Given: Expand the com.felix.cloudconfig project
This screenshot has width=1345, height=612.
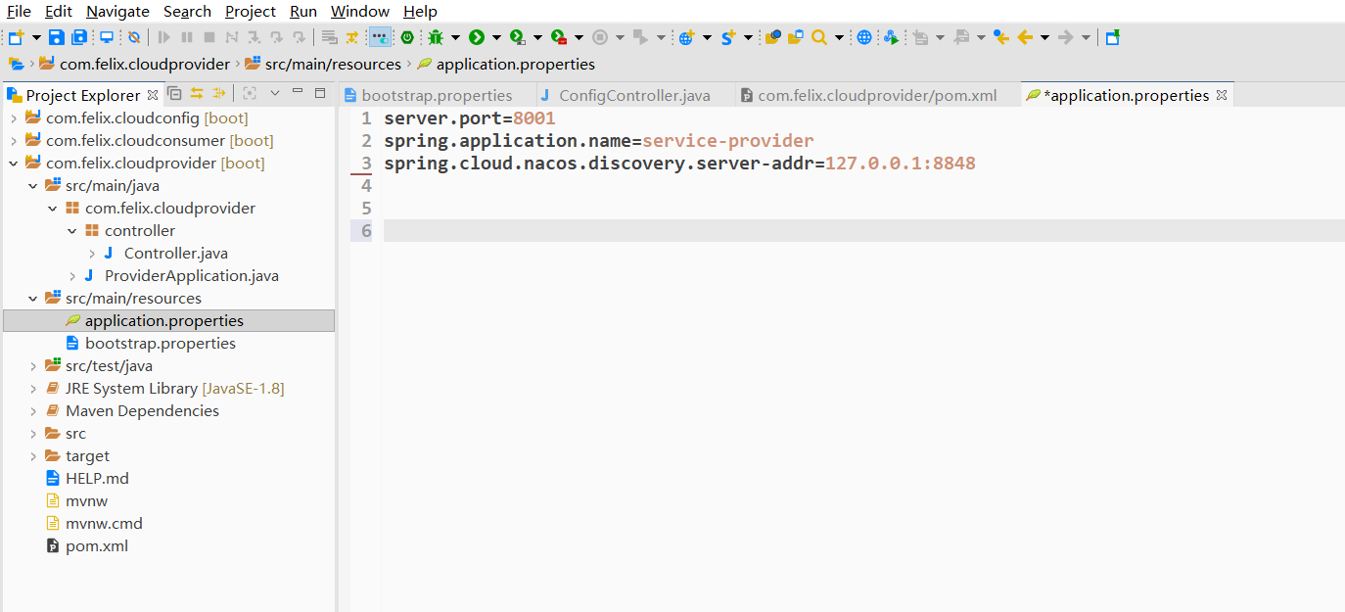Looking at the screenshot, I should point(13,118).
